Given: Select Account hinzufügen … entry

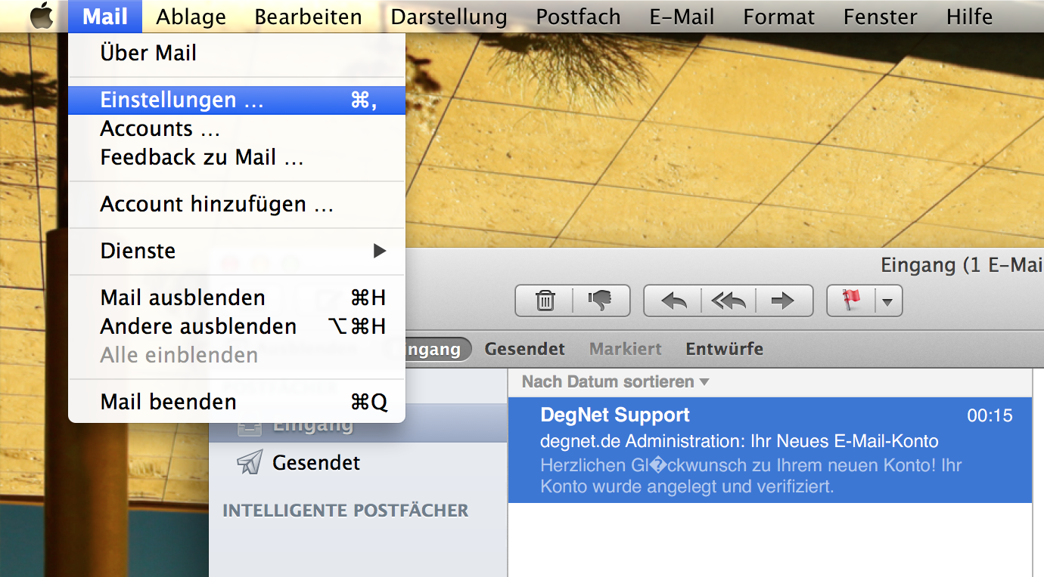Looking at the screenshot, I should 237,204.
